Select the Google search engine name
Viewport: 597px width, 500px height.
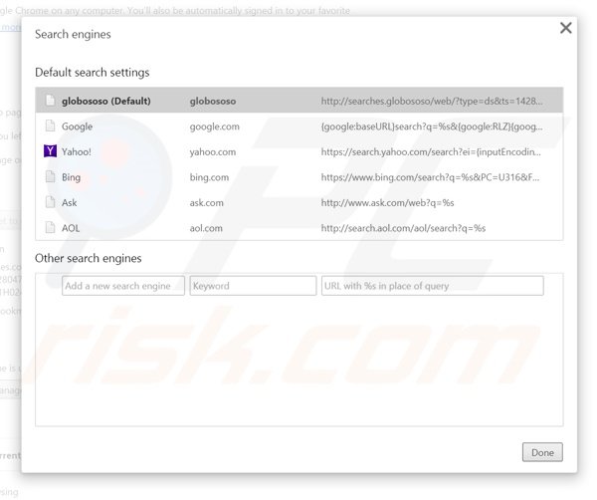coord(77,126)
